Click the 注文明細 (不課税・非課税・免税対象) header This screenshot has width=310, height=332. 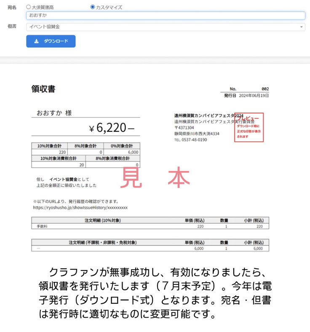(x=102, y=242)
